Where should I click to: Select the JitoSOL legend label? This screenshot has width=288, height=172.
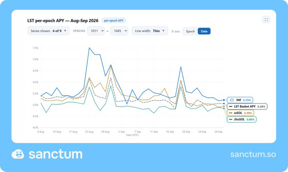(x=242, y=119)
